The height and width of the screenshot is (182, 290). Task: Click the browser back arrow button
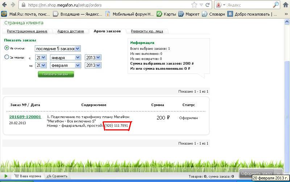pos(4,5)
